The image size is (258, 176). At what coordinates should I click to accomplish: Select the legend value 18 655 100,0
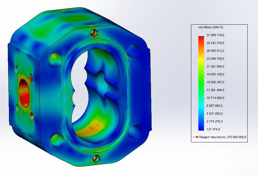215,75
